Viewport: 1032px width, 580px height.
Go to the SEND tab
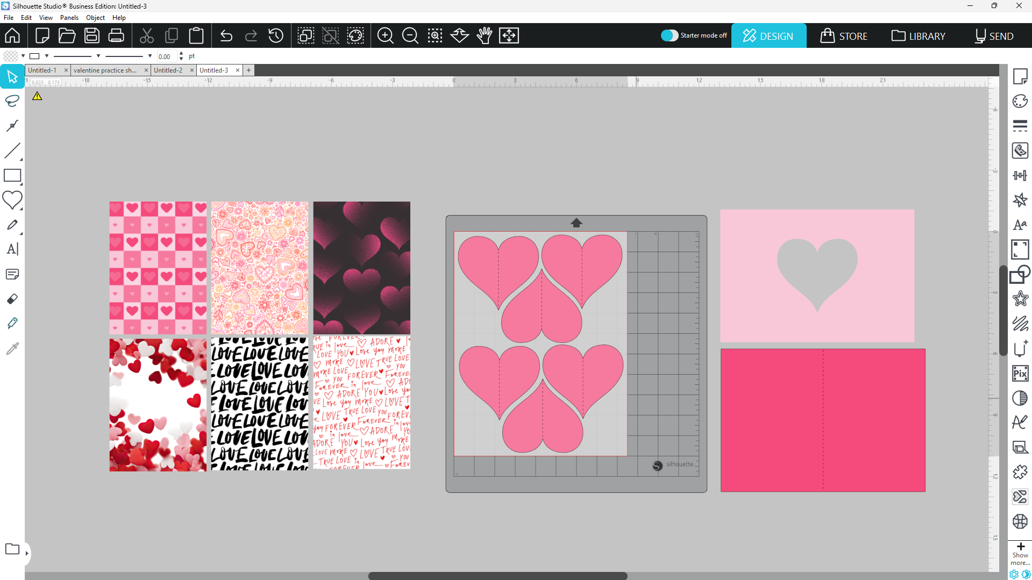[x=994, y=36]
